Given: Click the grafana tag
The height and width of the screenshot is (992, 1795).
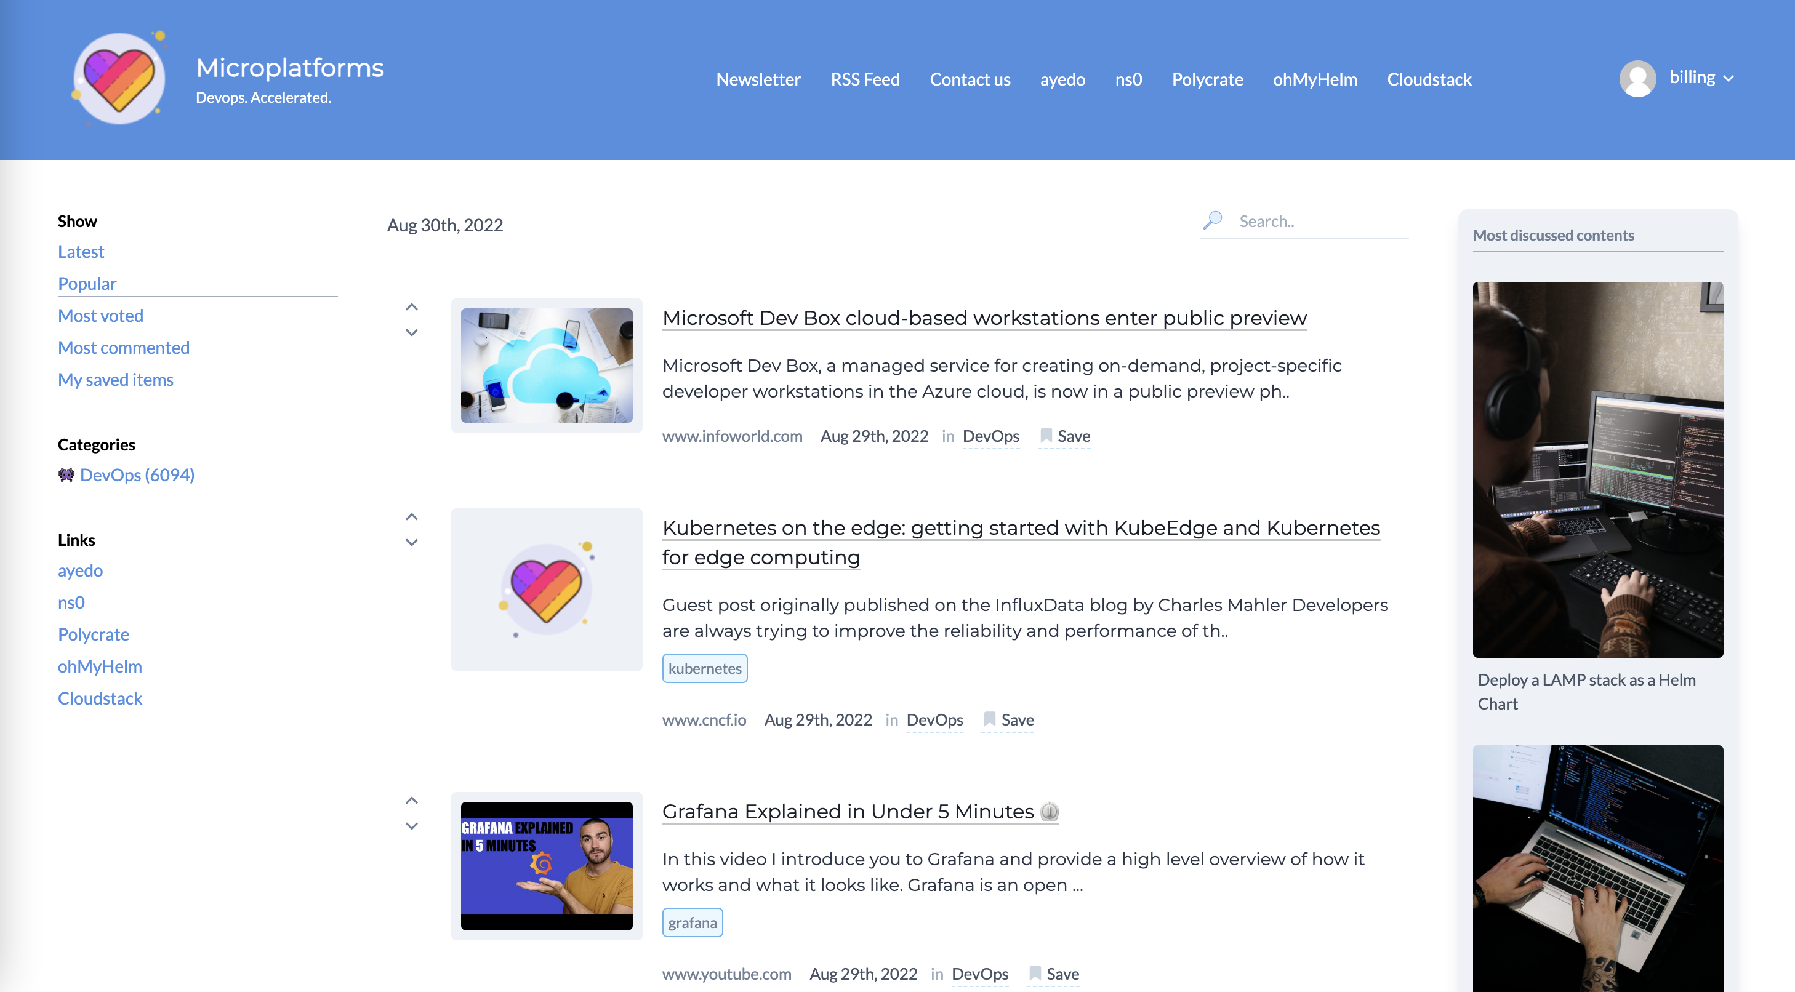Looking at the screenshot, I should [692, 923].
